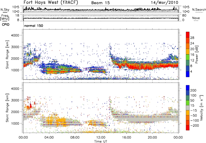Click the '18' tick on the frequency axis
This screenshot has height=143, width=206.
coord(17,15)
